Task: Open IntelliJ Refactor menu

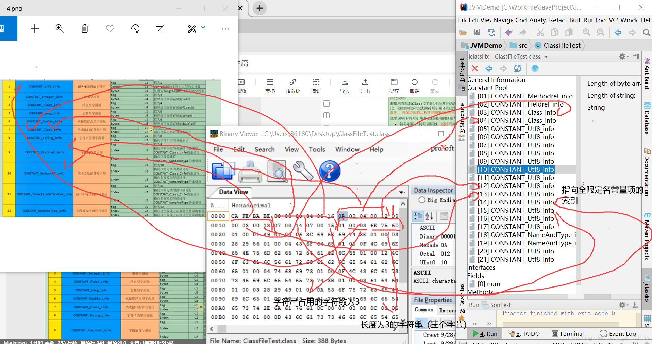Action: click(558, 20)
